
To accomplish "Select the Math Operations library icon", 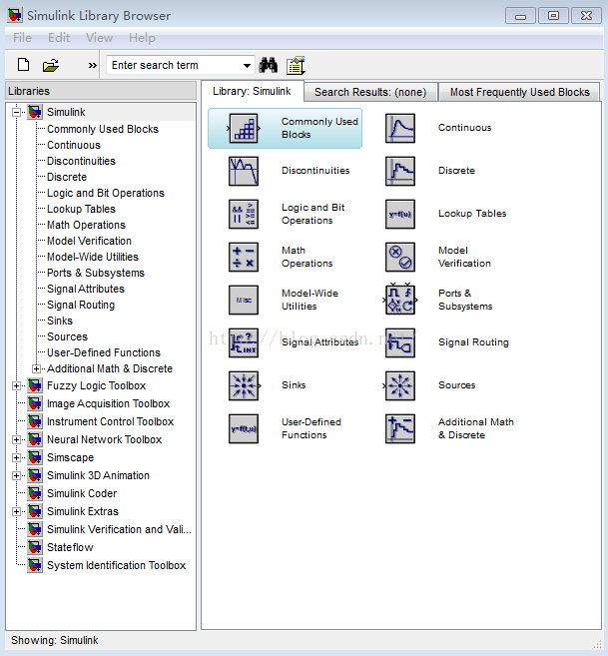I will (x=244, y=257).
